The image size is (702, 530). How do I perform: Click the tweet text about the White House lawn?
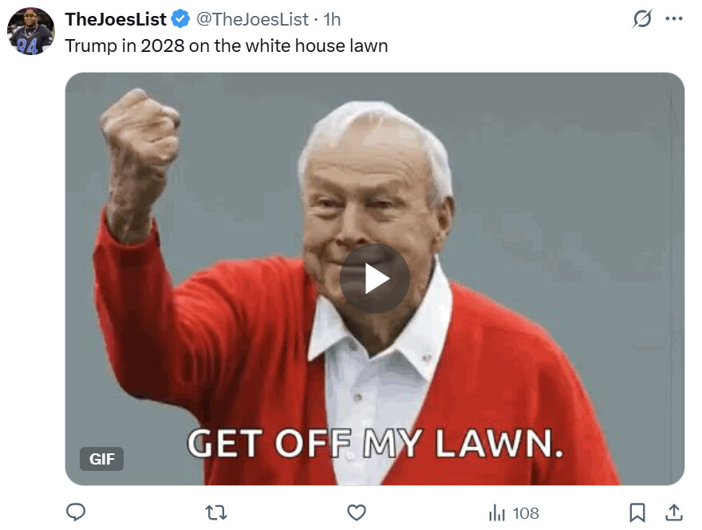pyautogui.click(x=227, y=45)
